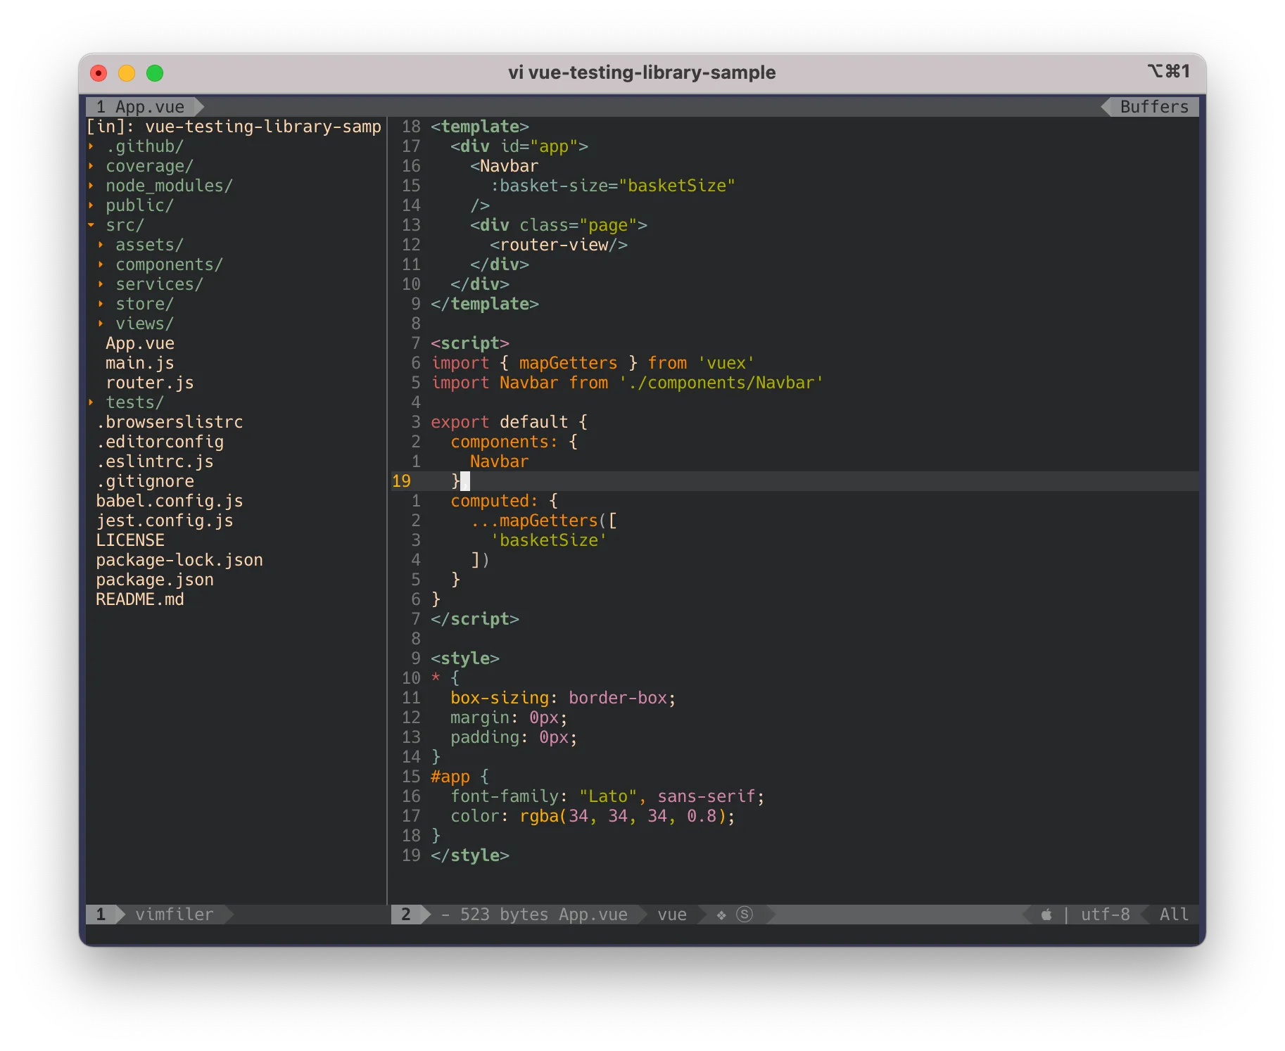Click the window title 'vi vue-testing-library-sample'

pos(642,72)
